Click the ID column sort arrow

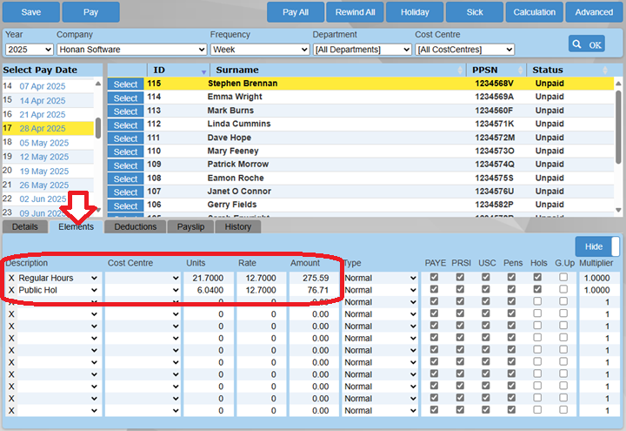(x=203, y=71)
